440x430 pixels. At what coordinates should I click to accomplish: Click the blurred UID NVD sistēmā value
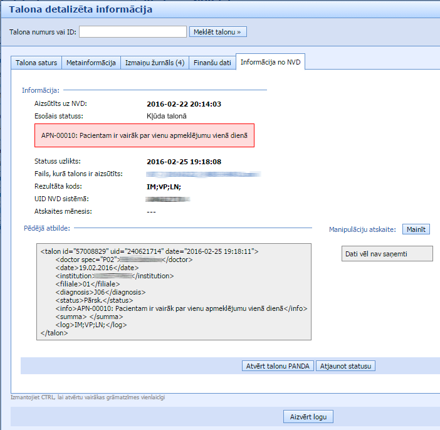(167, 199)
